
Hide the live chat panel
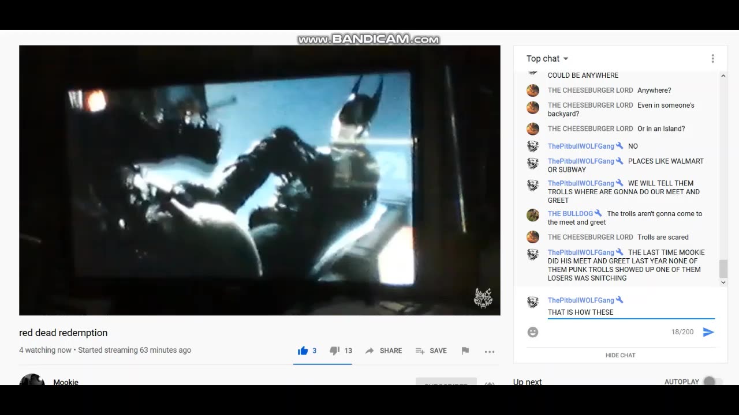click(x=621, y=355)
